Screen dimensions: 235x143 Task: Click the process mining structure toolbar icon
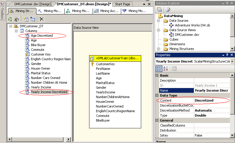click(x=10, y=19)
